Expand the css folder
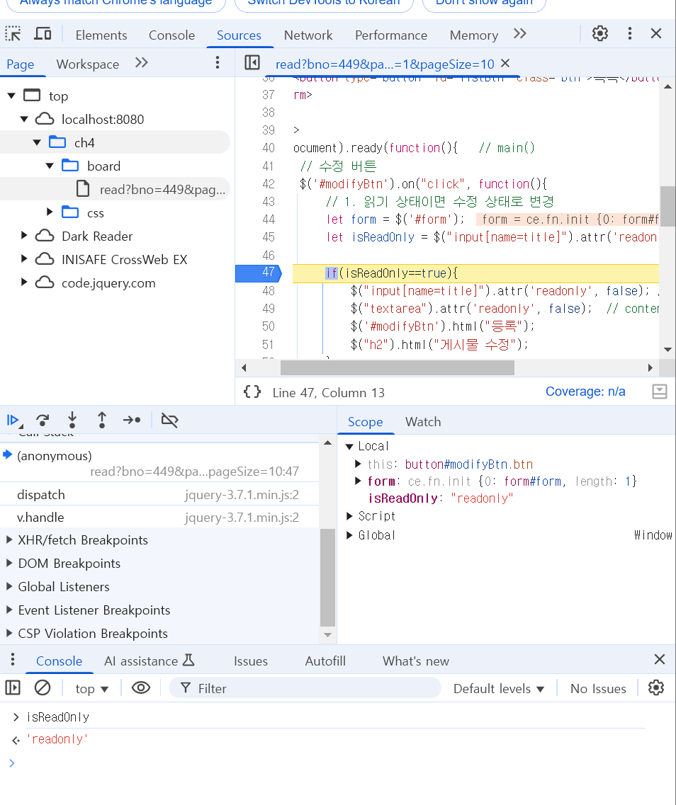676x805 pixels. click(50, 212)
